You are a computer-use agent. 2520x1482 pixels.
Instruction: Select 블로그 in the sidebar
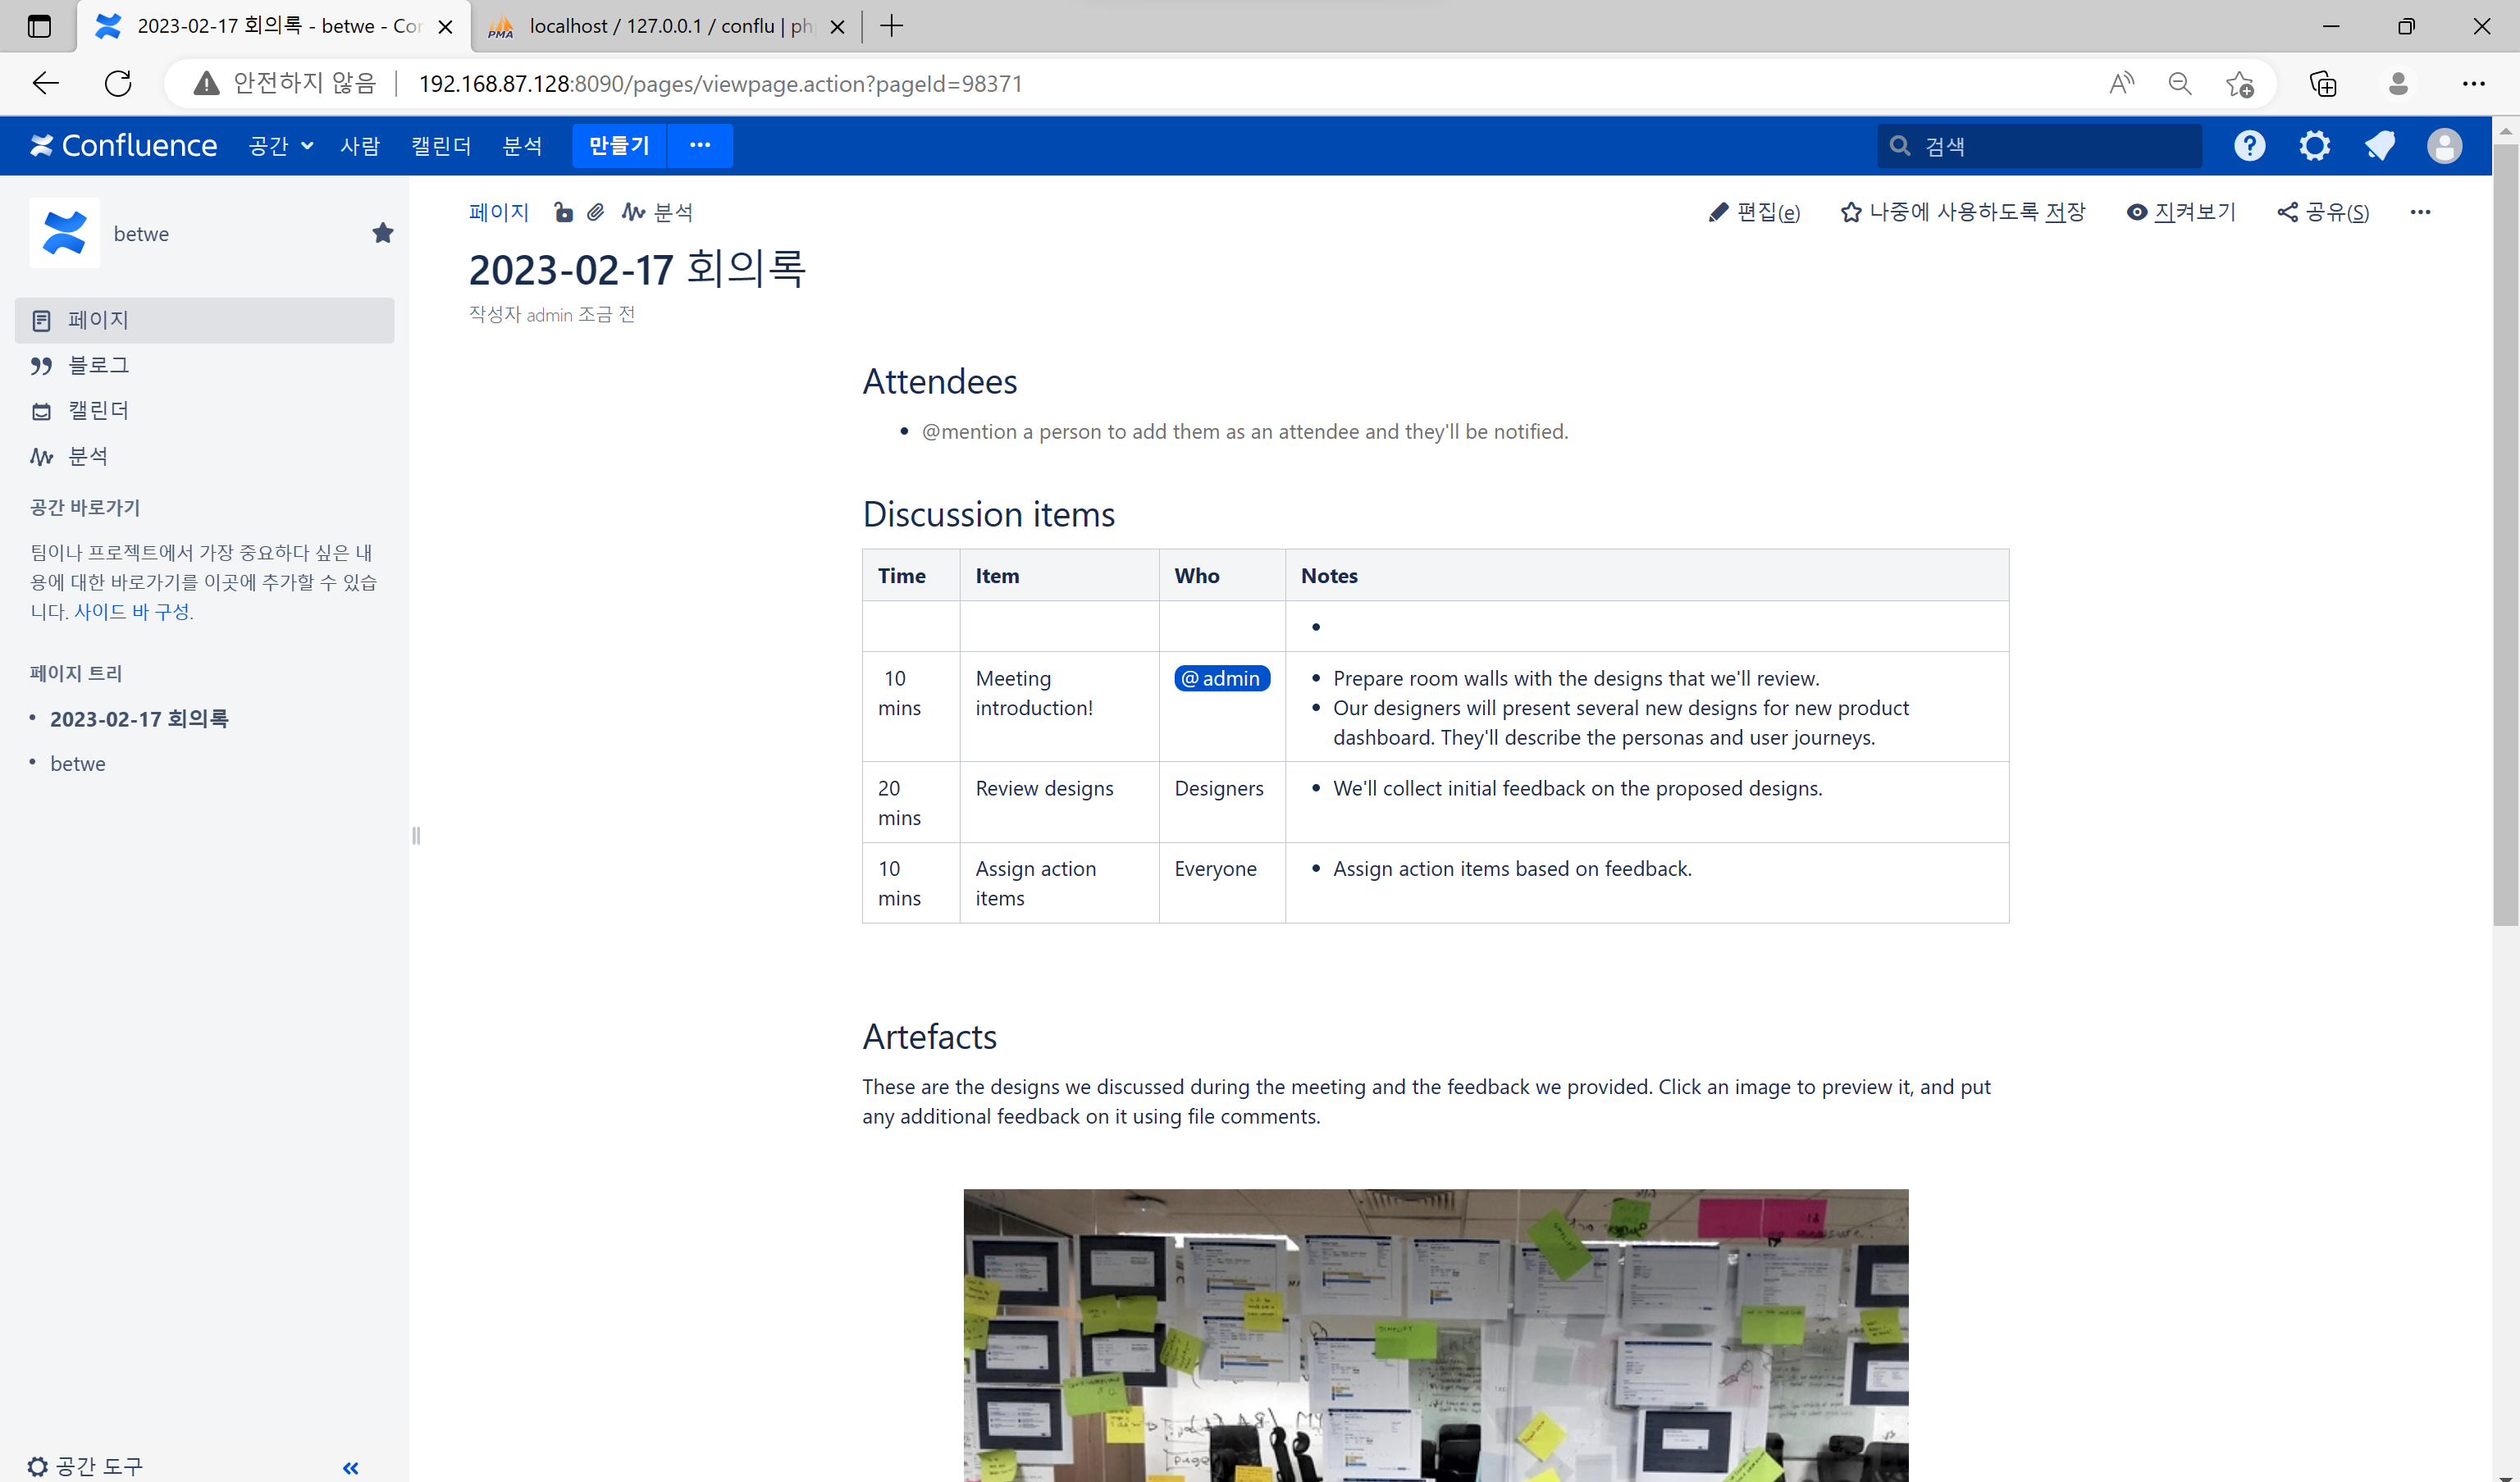pyautogui.click(x=98, y=365)
